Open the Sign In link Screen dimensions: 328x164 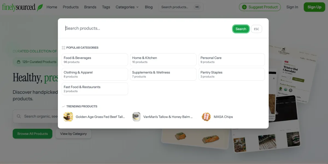click(292, 7)
